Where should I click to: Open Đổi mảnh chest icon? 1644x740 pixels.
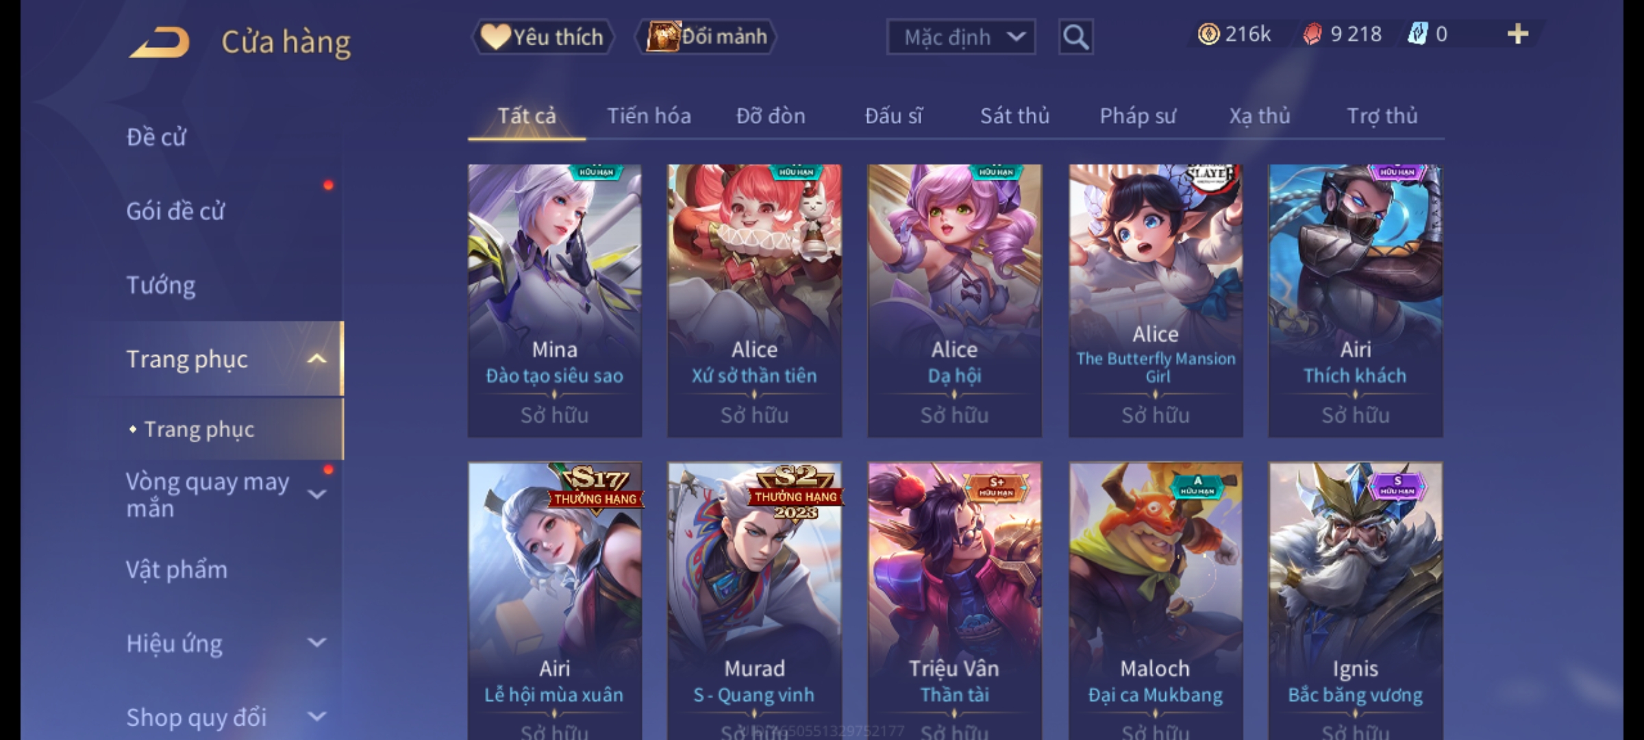[x=707, y=37]
